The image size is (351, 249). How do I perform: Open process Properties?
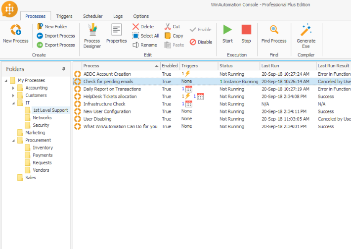pyautogui.click(x=116, y=34)
